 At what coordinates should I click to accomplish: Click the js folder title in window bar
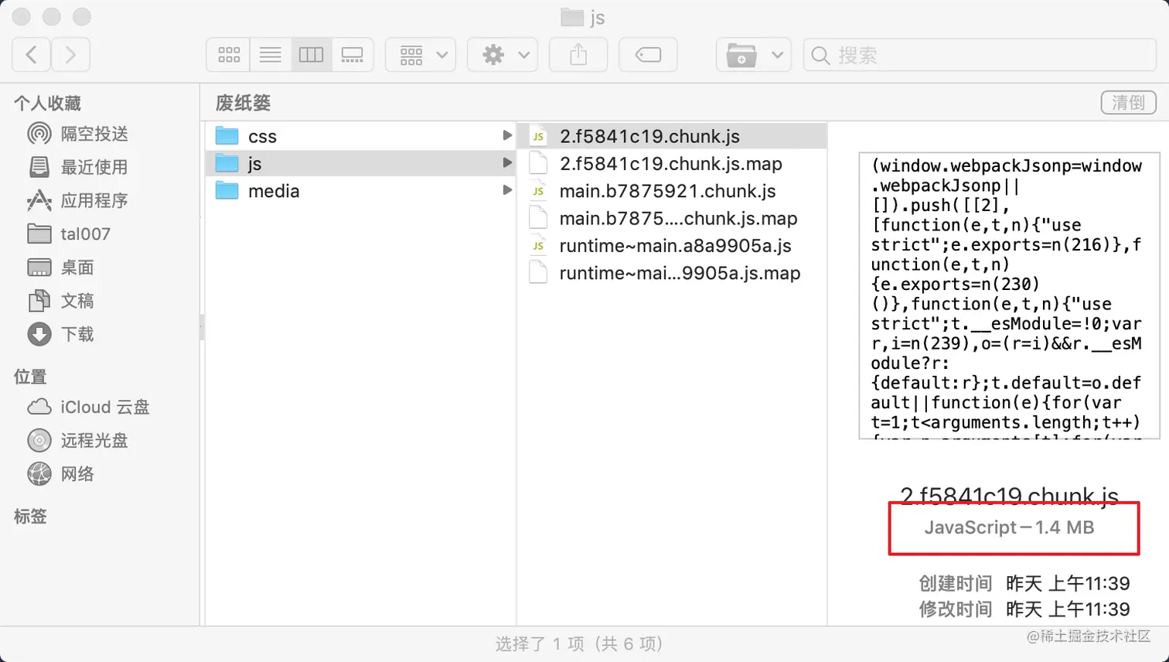pos(583,17)
